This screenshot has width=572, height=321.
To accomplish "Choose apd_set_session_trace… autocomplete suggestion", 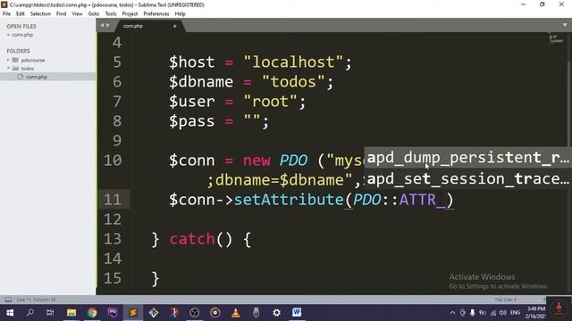I will (x=467, y=178).
